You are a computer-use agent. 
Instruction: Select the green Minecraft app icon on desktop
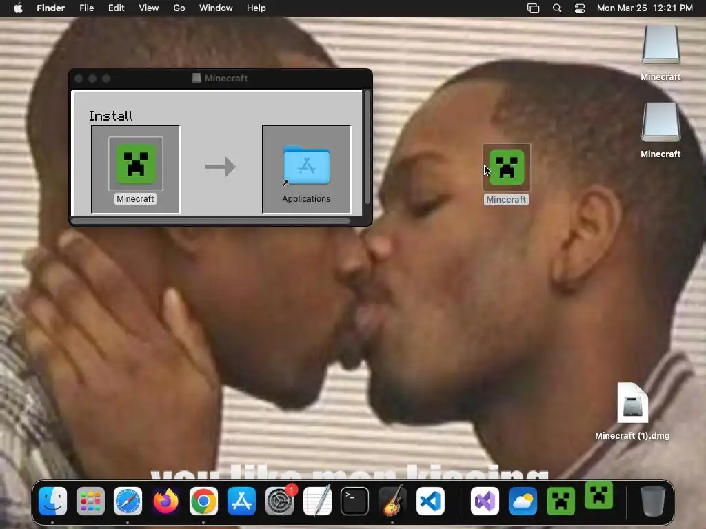pos(507,167)
